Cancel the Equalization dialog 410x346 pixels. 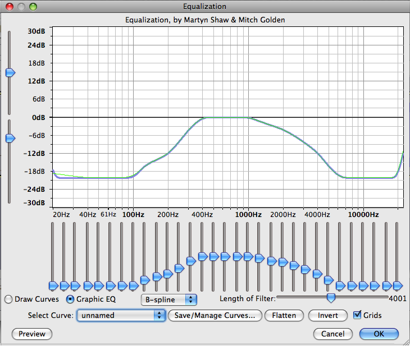[x=333, y=334]
